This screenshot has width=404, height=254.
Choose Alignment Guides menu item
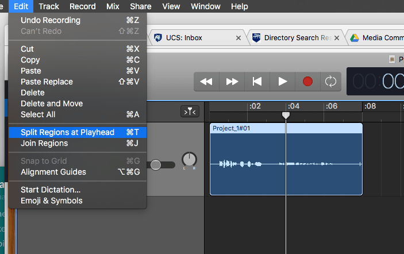[x=78, y=172]
